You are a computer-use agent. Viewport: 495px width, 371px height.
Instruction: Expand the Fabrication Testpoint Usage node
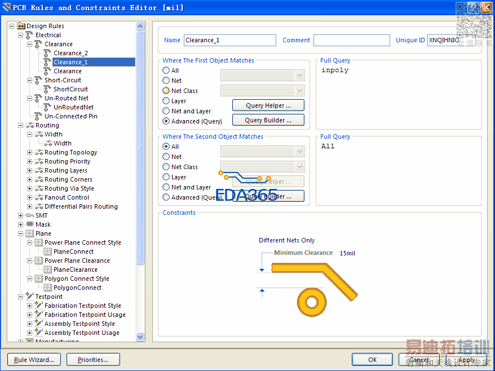30,315
